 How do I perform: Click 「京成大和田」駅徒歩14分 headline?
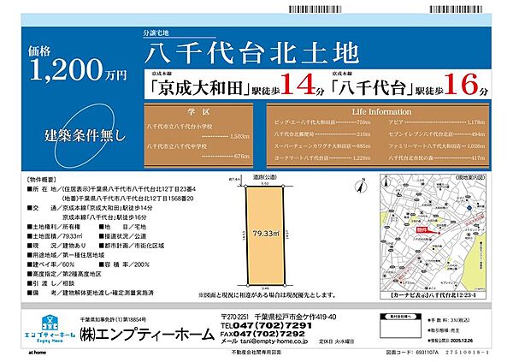(x=238, y=86)
